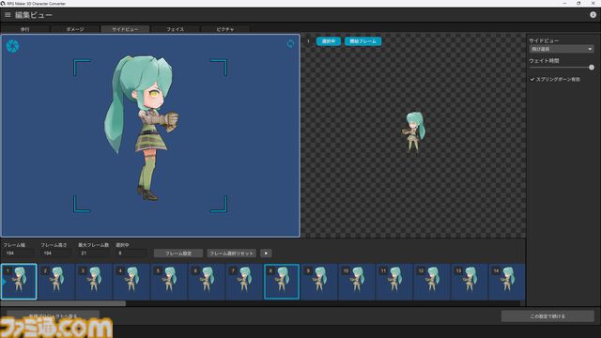Select the サイドビュー tab

pos(125,29)
